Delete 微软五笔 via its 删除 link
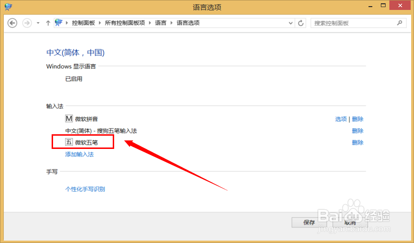The image size is (414, 243). coord(358,143)
